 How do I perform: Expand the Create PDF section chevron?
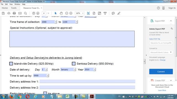[171, 80]
